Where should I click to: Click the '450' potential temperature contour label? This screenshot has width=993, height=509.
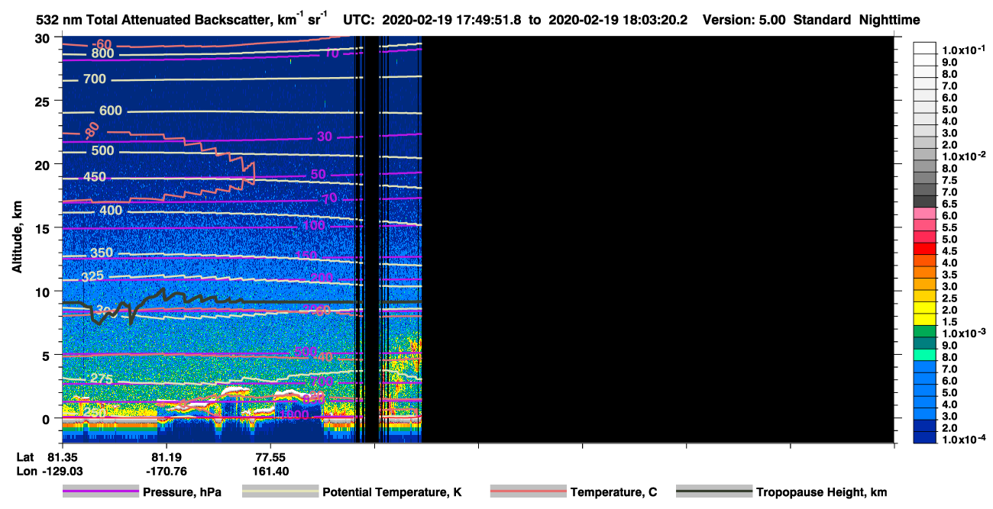95,177
